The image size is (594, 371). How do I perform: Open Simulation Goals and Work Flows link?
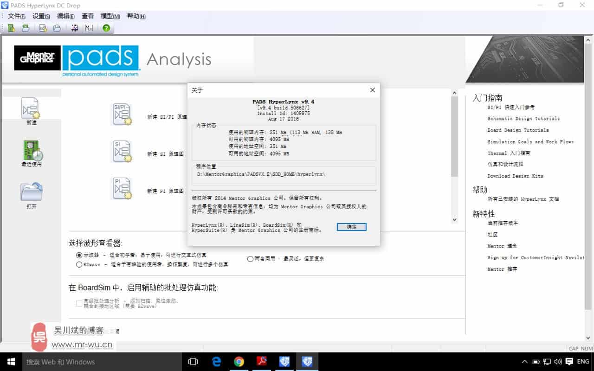pyautogui.click(x=530, y=142)
